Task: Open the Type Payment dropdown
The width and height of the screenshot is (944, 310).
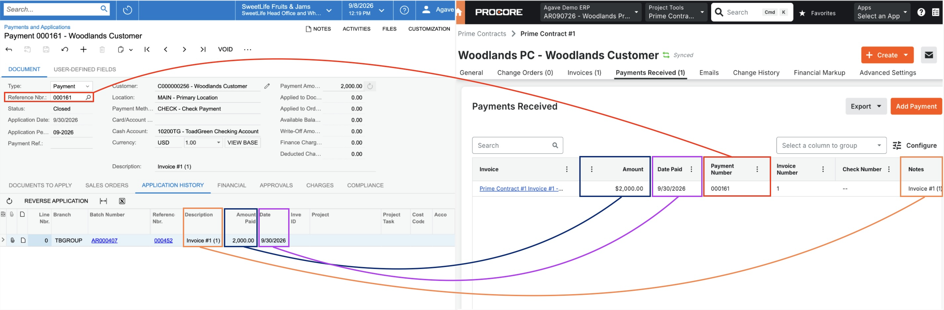Action: pos(71,86)
